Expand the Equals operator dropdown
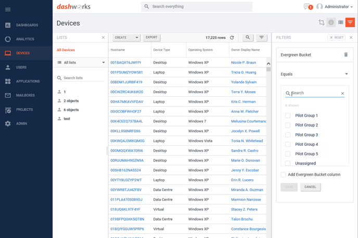The width and height of the screenshot is (358, 238). (x=315, y=74)
